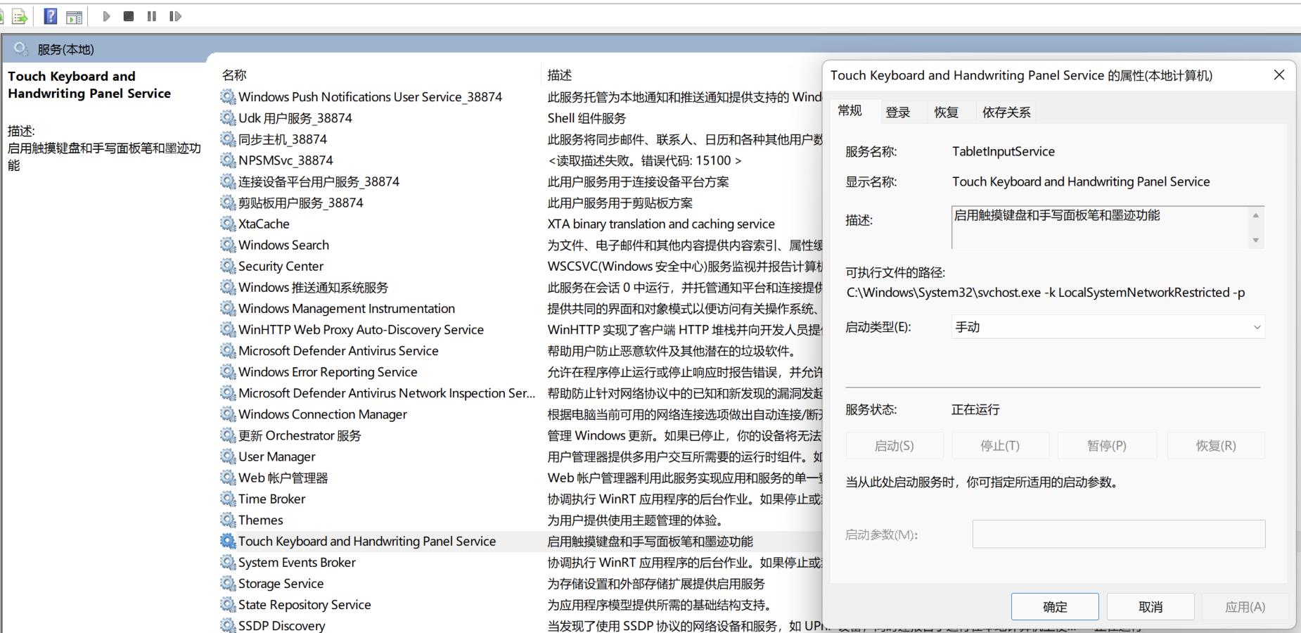Select the Storage Service row
Viewport: 1301px width, 633px height.
pyautogui.click(x=520, y=583)
